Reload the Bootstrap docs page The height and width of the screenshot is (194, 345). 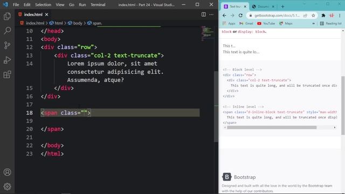pos(240,16)
